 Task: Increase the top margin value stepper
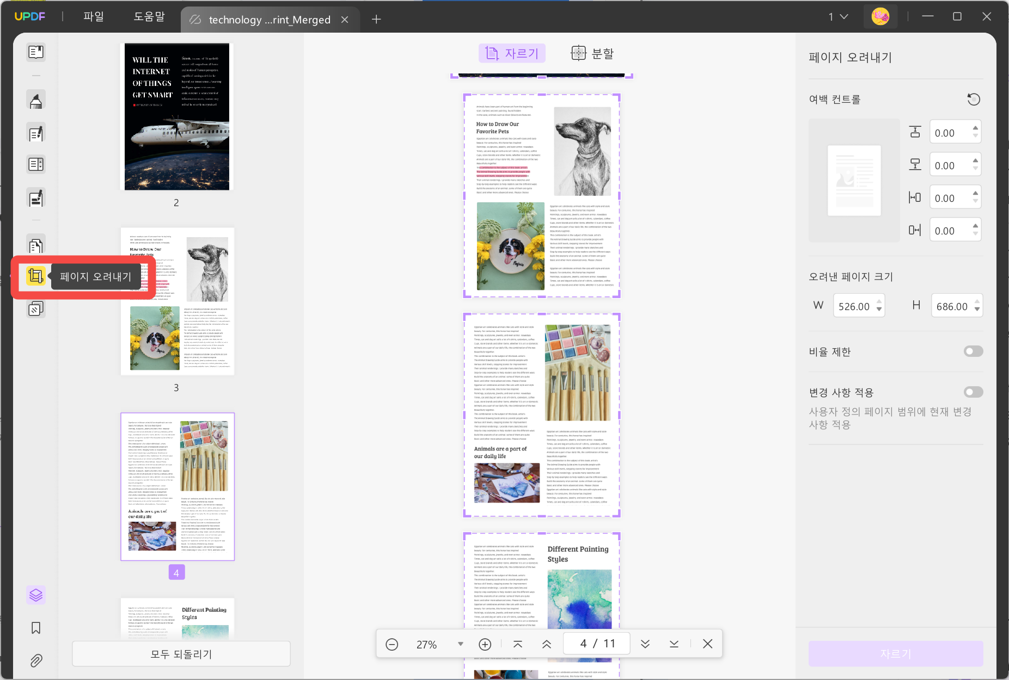[975, 128]
